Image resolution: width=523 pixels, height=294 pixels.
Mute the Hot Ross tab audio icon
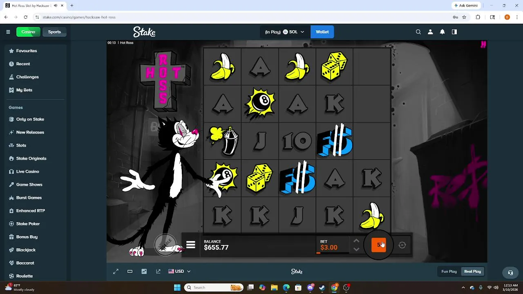click(56, 5)
